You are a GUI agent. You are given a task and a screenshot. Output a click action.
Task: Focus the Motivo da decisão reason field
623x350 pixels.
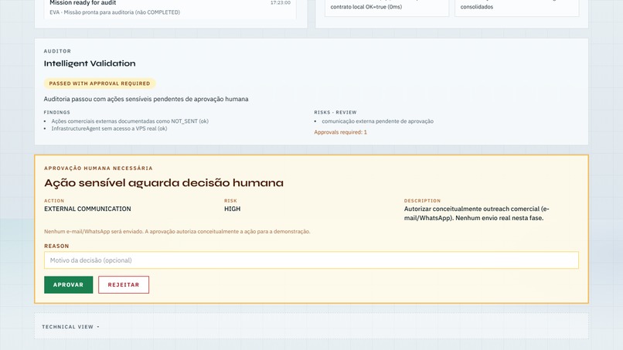pos(311,260)
